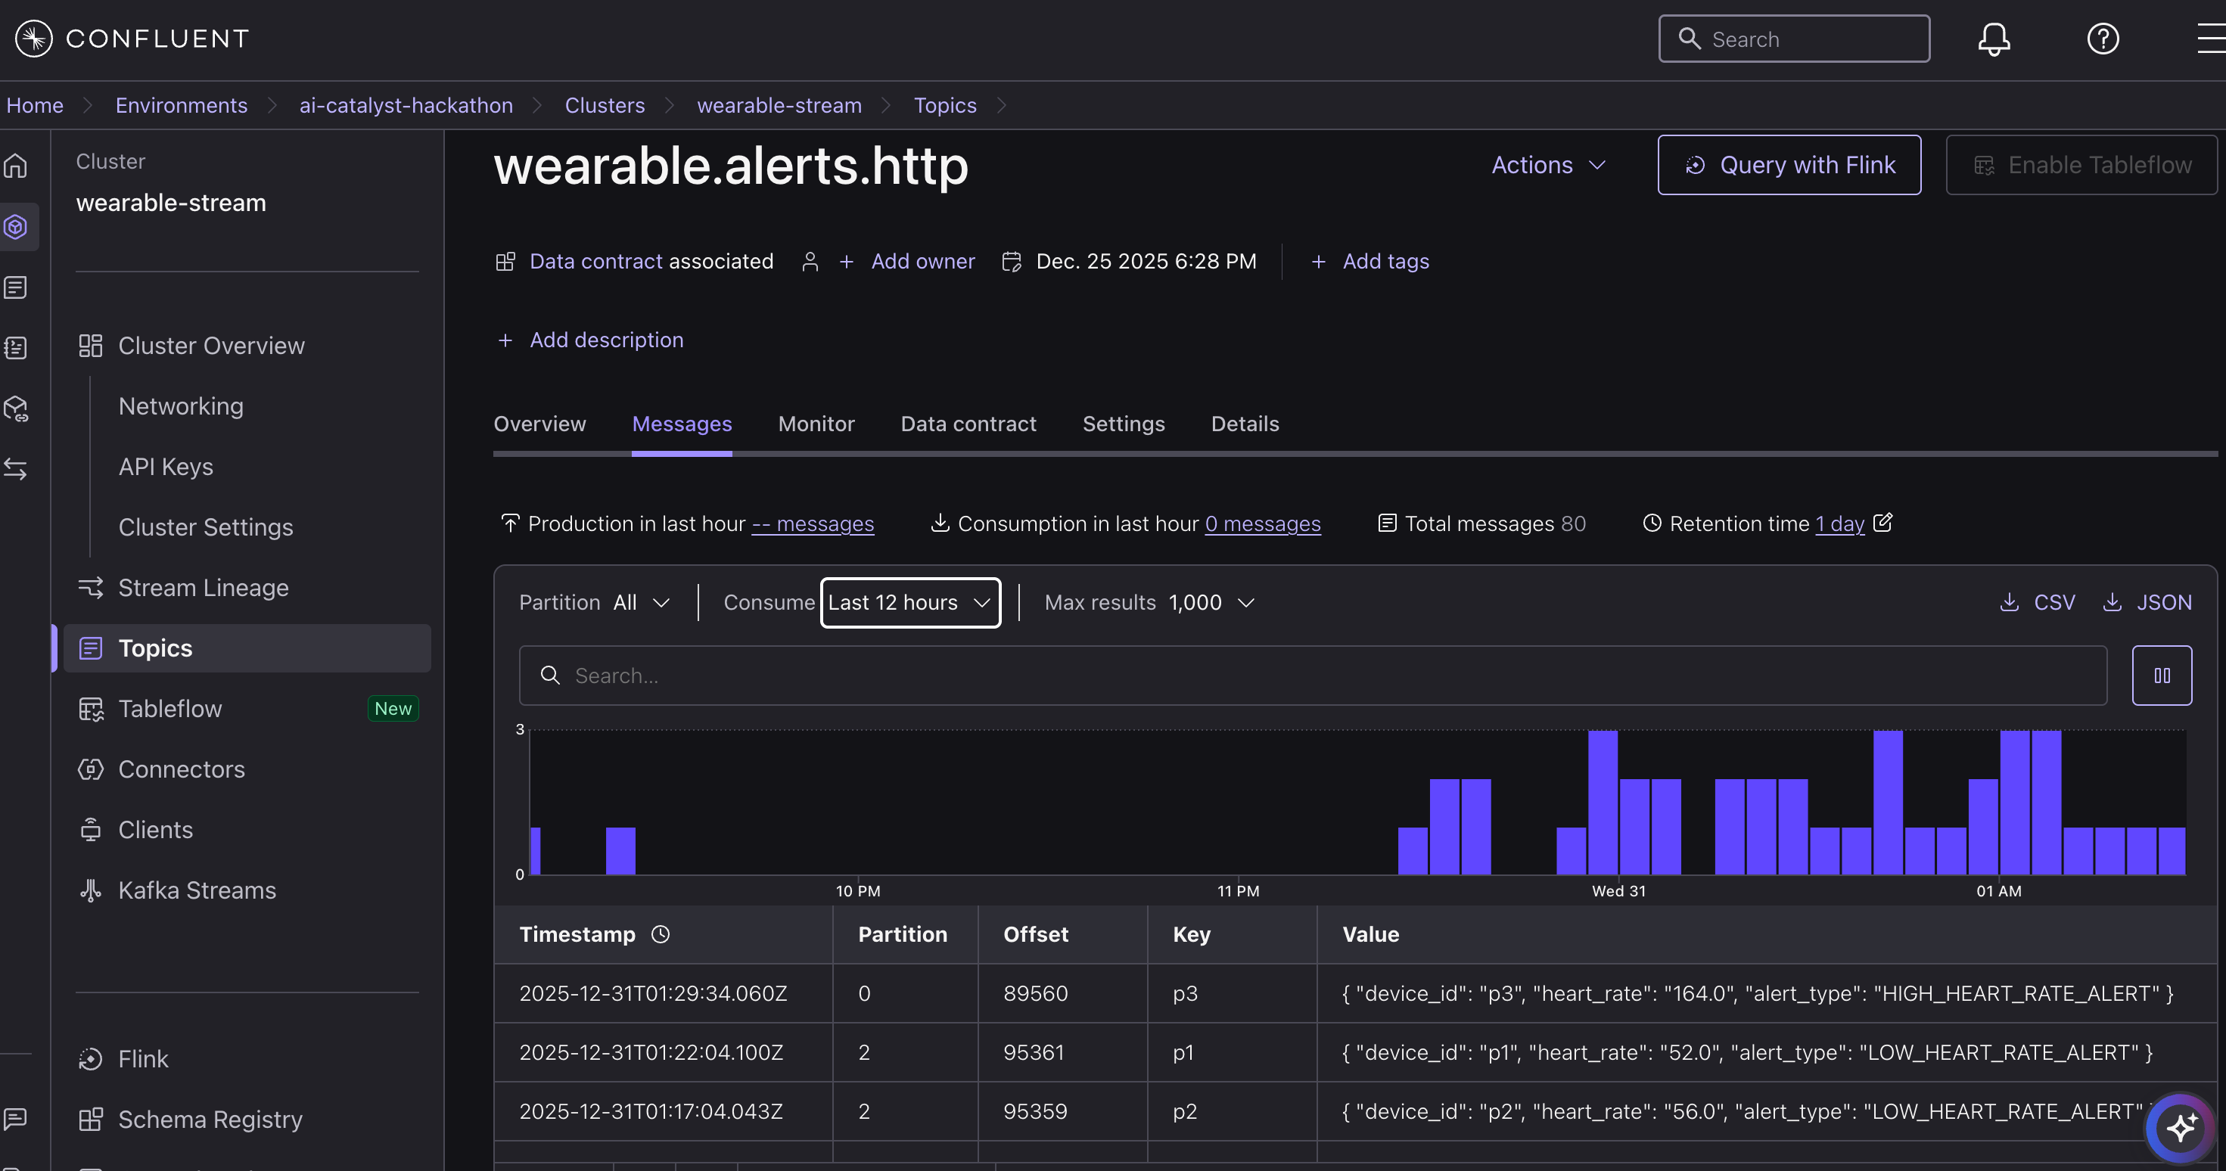Download messages as JSON
Image resolution: width=2226 pixels, height=1171 pixels.
click(2147, 602)
